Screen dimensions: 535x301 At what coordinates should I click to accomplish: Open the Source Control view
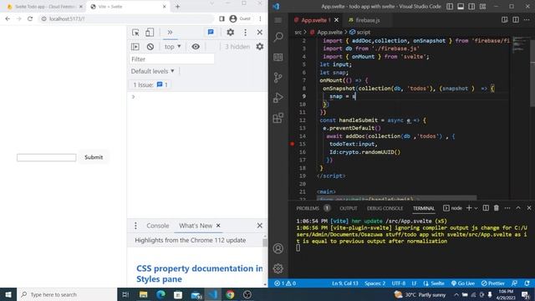(278, 78)
